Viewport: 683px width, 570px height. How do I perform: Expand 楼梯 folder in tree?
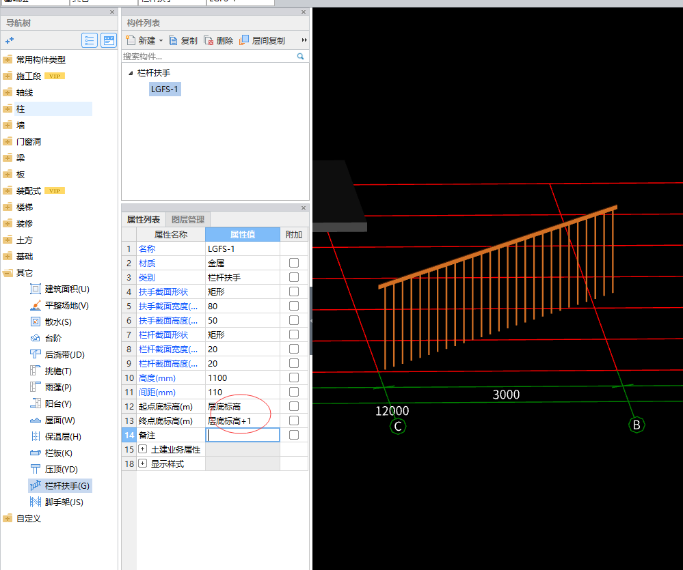(x=8, y=208)
